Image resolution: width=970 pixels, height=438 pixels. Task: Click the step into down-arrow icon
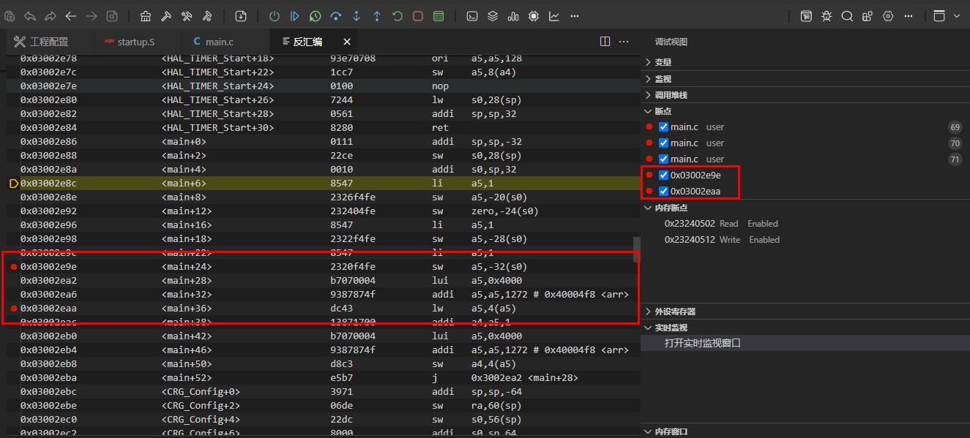[357, 15]
